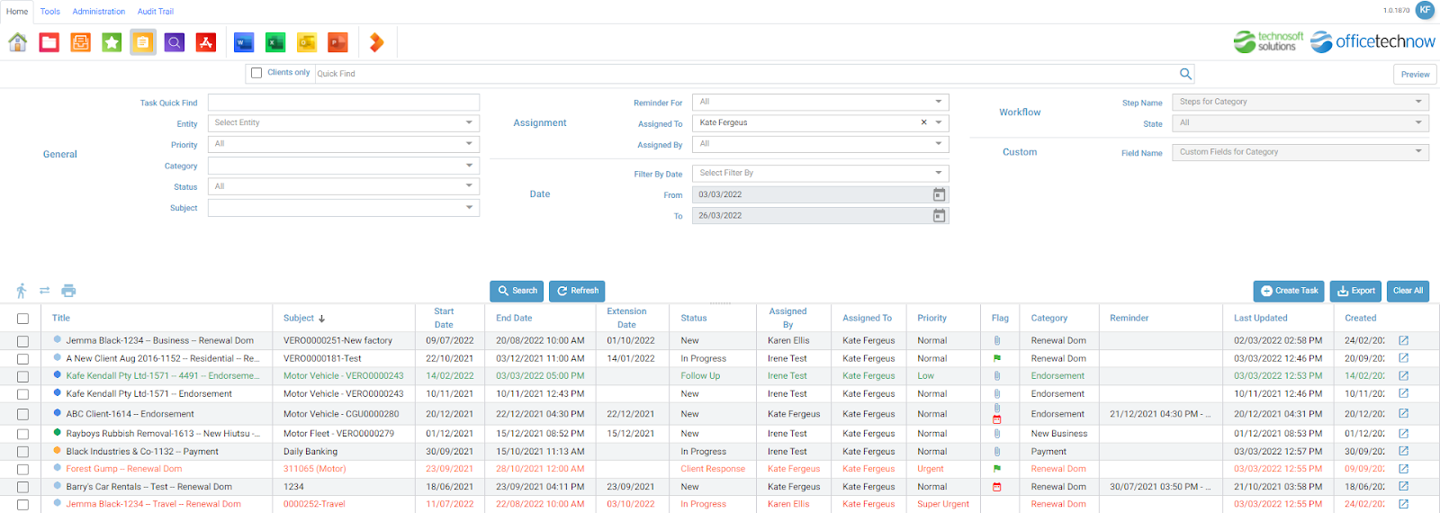Click the swap arrows icon above the table
Screen dimensions: 1440x513
click(44, 291)
